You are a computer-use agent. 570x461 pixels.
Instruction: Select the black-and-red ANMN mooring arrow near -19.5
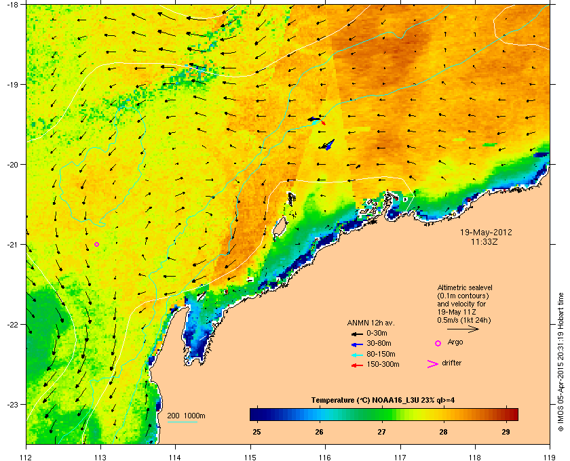click(317, 120)
